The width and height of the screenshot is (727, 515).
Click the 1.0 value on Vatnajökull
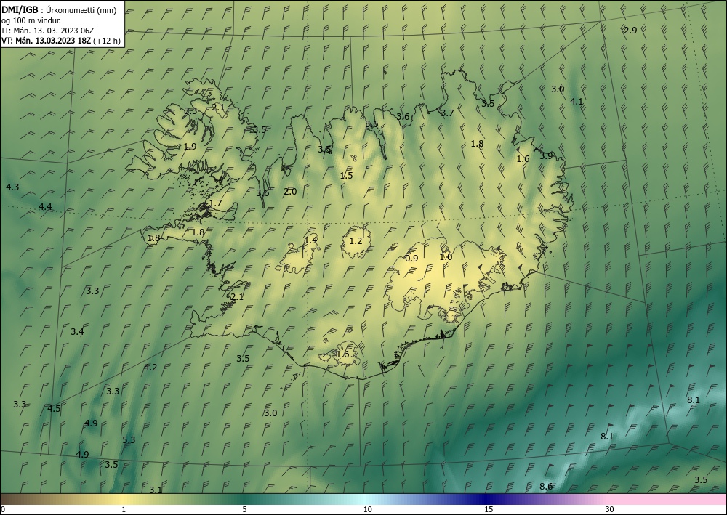click(446, 257)
